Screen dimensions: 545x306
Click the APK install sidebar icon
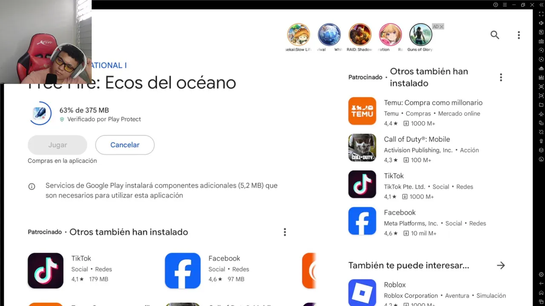[x=541, y=78]
